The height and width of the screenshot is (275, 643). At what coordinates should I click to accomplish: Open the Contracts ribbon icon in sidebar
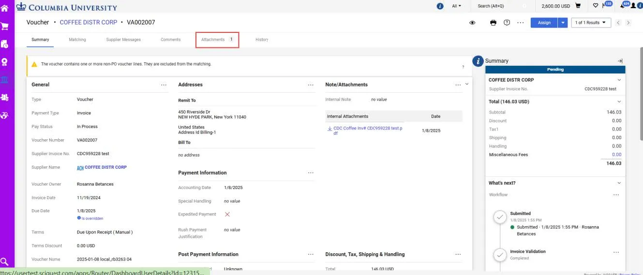click(x=4, y=62)
